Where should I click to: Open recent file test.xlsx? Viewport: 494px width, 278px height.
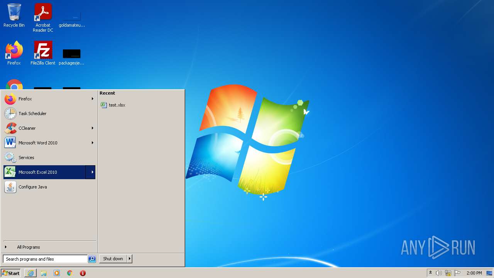point(117,105)
